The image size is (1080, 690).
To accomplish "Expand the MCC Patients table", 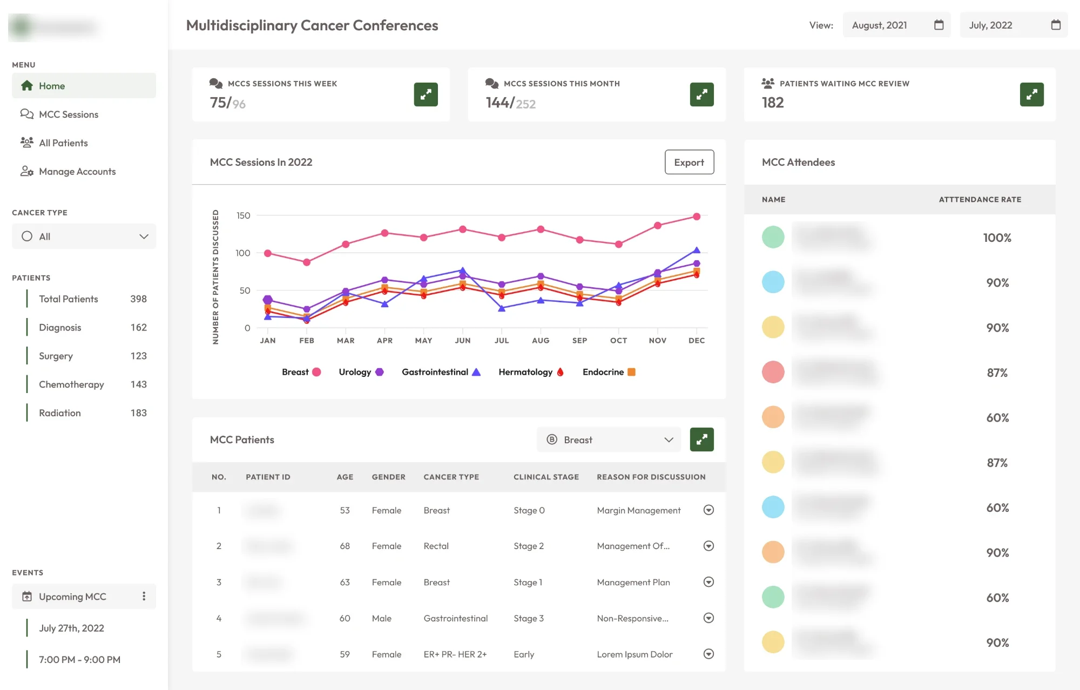I will tap(701, 439).
